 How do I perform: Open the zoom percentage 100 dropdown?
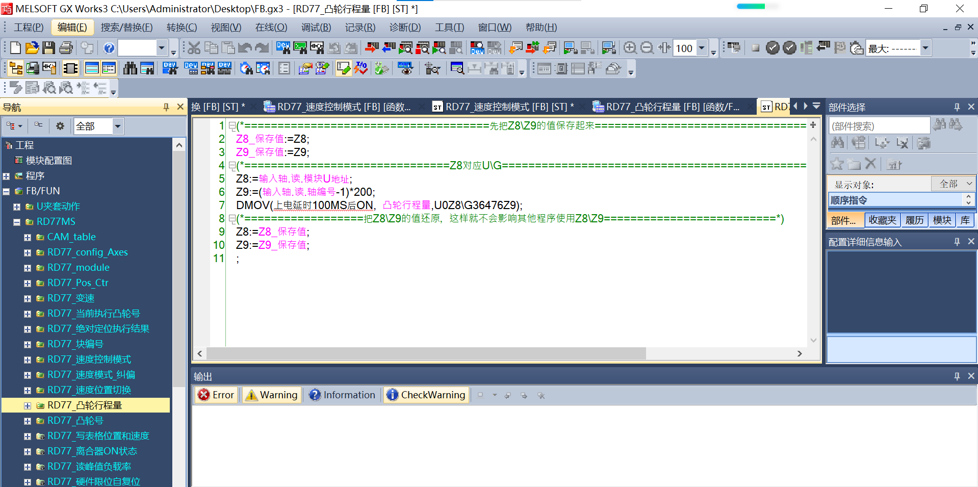pos(702,48)
